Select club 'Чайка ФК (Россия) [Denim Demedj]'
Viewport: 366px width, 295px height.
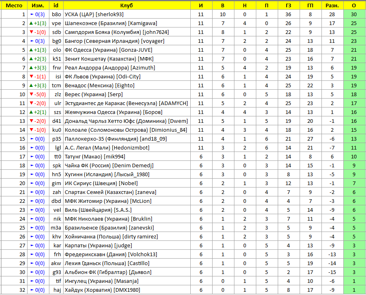click(x=109, y=165)
